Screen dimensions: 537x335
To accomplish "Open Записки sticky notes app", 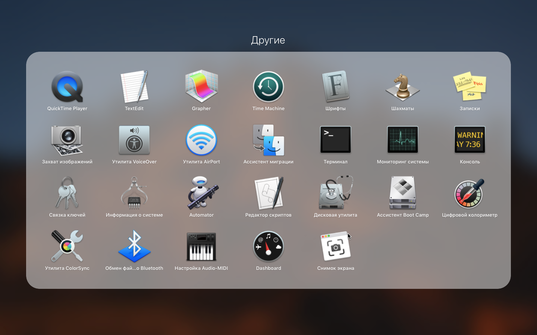I will click(470, 87).
